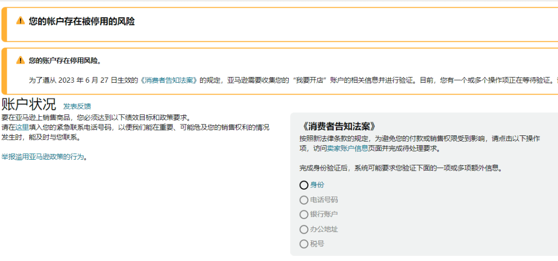Viewport: 558px width, 261px height.
Task: Click 《消费者告知法案》 link in the warning banner
Action: 170,80
